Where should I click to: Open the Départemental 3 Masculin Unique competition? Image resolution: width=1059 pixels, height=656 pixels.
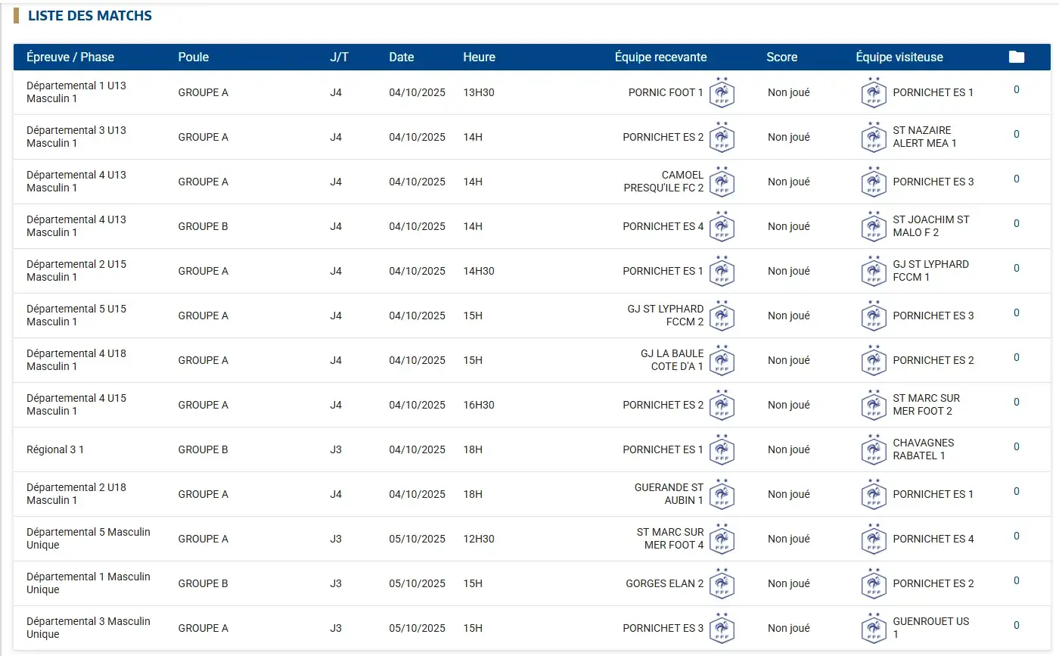pyautogui.click(x=88, y=628)
